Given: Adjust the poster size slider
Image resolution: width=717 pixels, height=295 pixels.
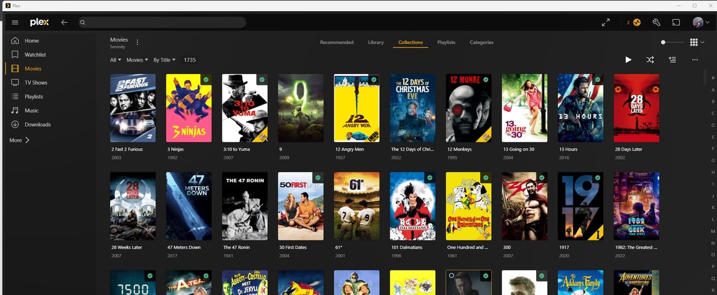Looking at the screenshot, I should tap(672, 42).
